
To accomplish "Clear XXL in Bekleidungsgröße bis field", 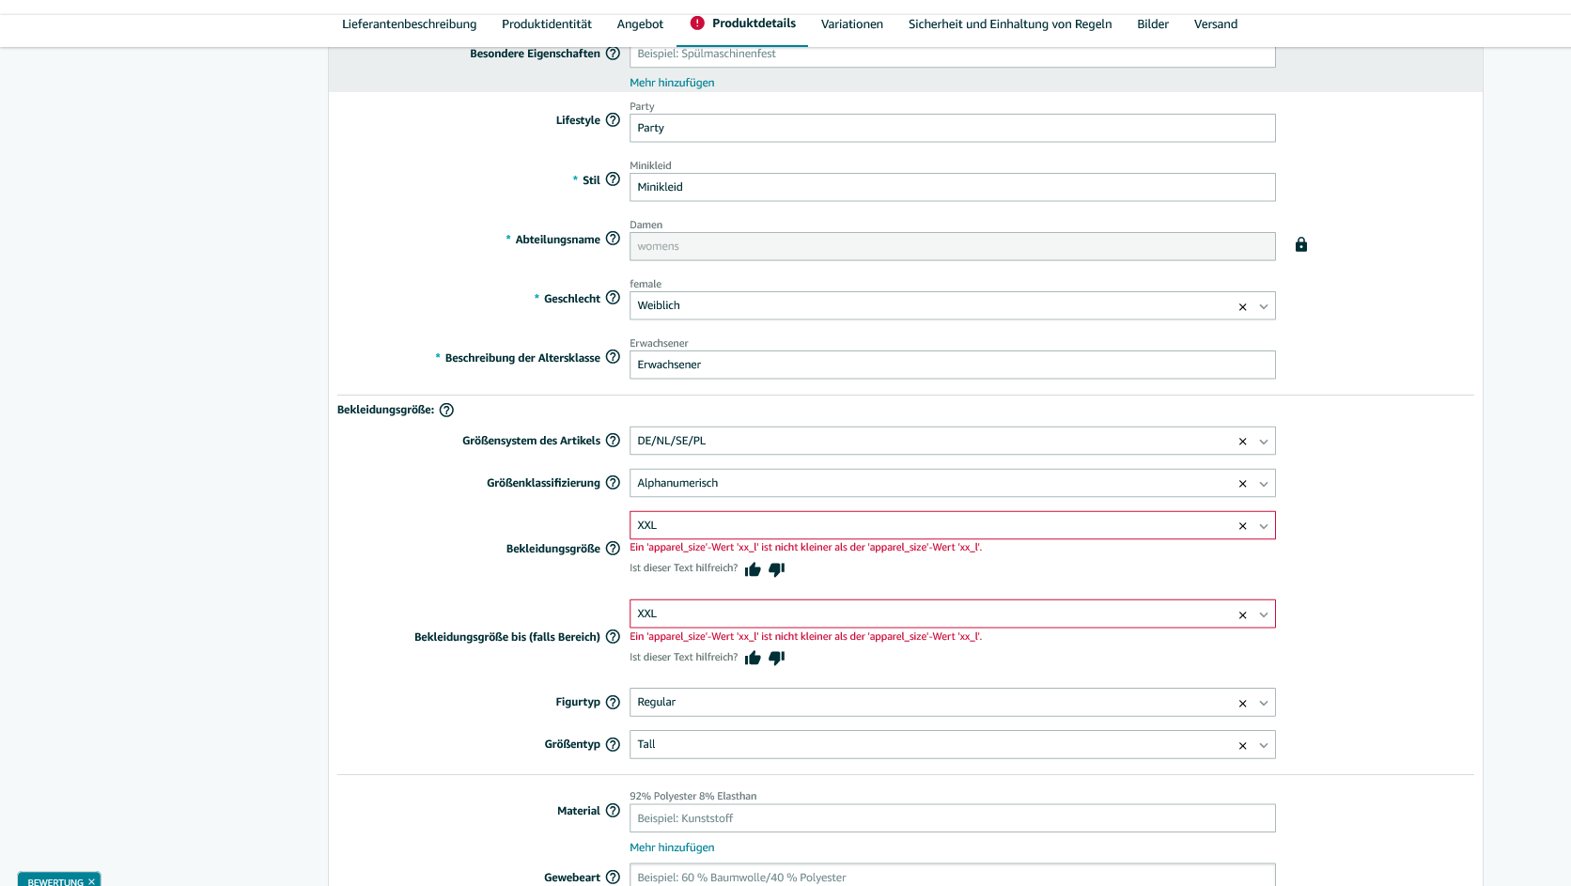I will tap(1242, 615).
